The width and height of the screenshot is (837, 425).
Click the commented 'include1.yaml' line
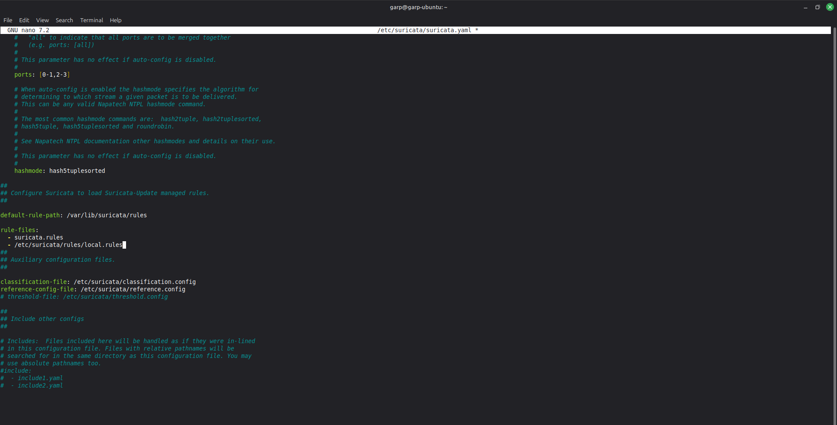(32, 378)
